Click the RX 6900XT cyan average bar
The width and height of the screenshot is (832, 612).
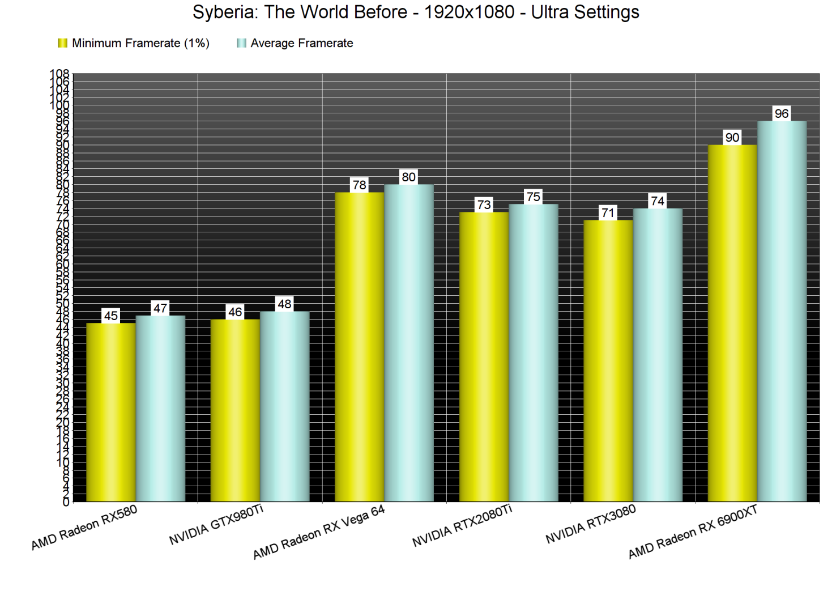782,311
